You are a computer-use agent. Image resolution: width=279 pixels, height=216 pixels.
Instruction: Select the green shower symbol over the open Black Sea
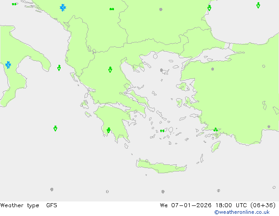pos(258,5)
